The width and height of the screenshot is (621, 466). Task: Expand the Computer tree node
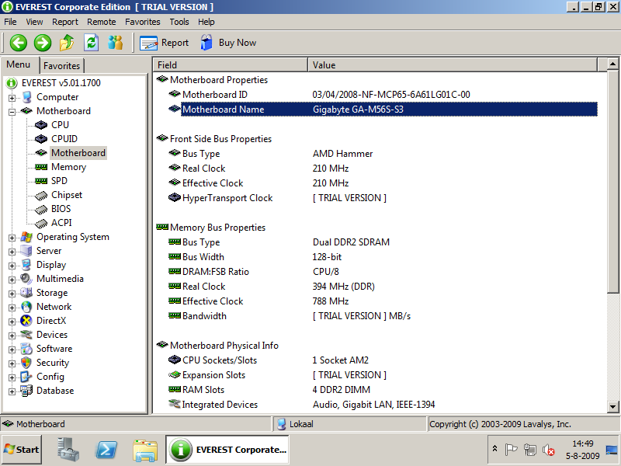(12, 98)
